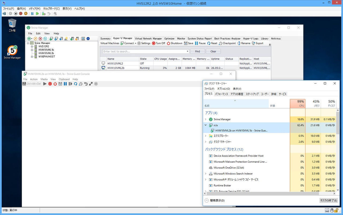Click the Save floppy icon in the Guest Console toolbar

tap(60, 84)
